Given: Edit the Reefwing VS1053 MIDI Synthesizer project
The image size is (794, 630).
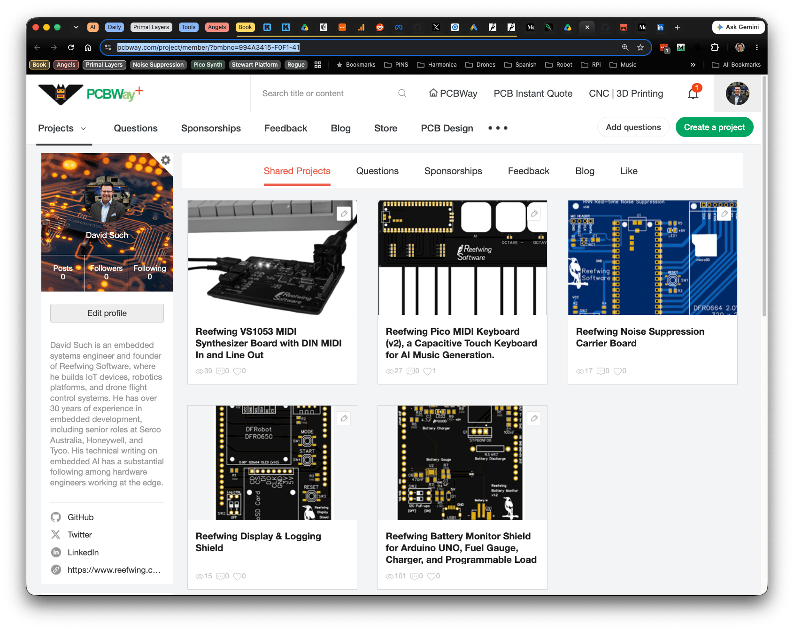Looking at the screenshot, I should coord(344,214).
